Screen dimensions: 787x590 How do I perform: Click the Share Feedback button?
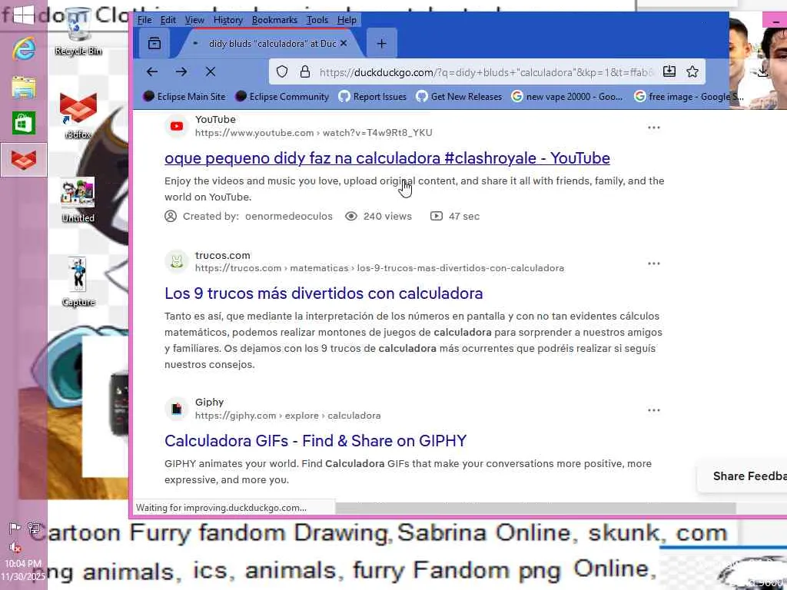coord(744,476)
